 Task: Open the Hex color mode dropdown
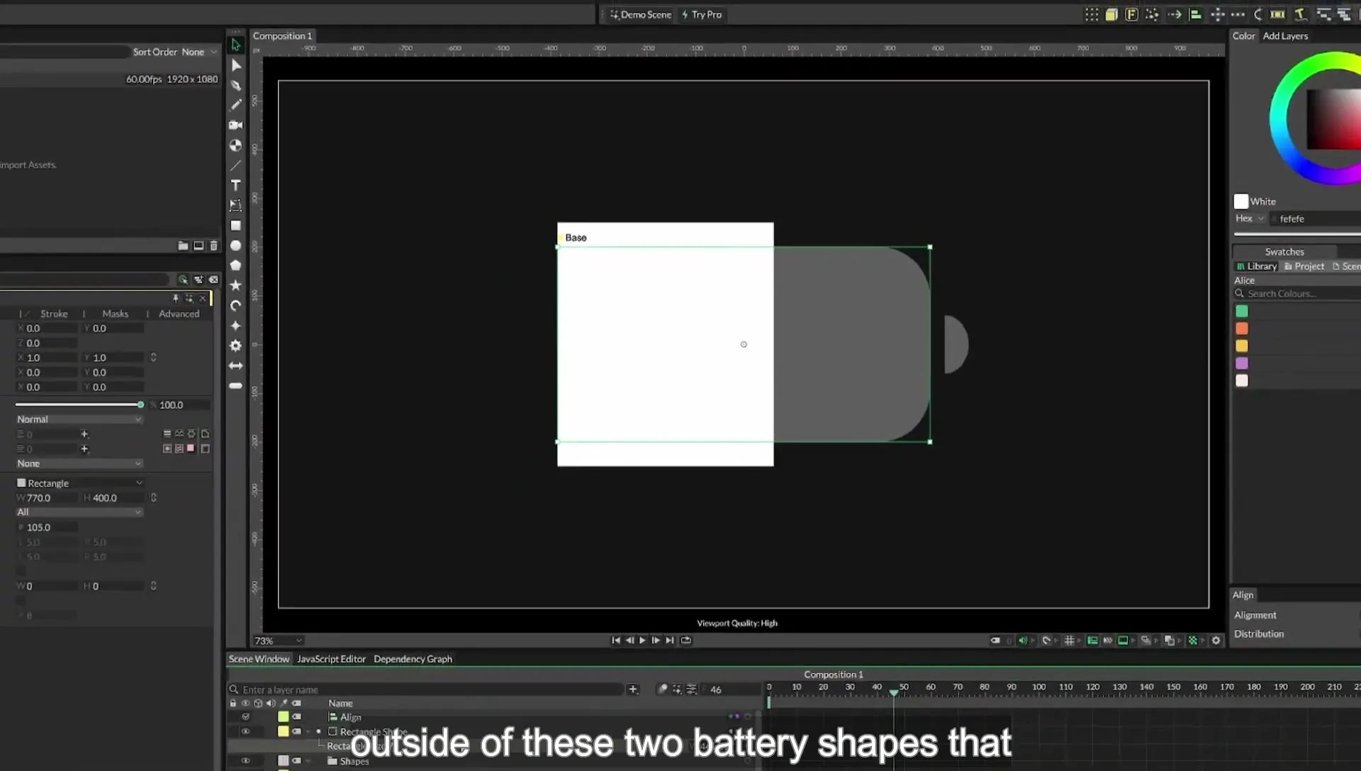pos(1250,219)
